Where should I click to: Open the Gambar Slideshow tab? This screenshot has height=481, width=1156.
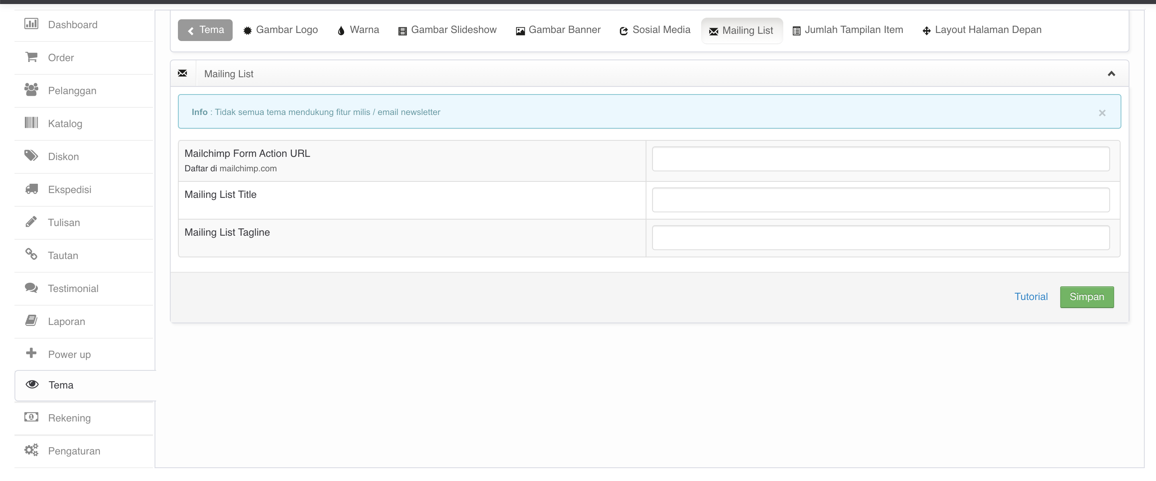click(448, 30)
